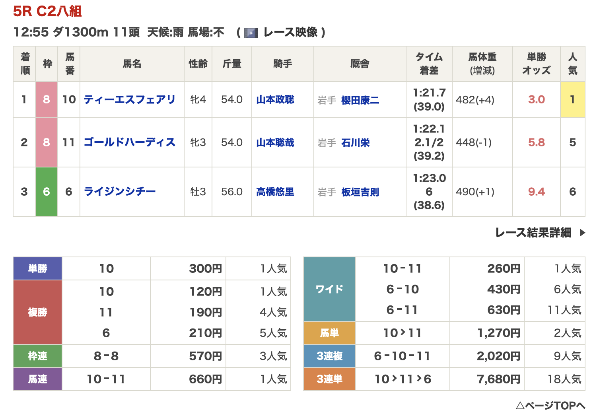Select the 馬名 column header

coord(132,64)
